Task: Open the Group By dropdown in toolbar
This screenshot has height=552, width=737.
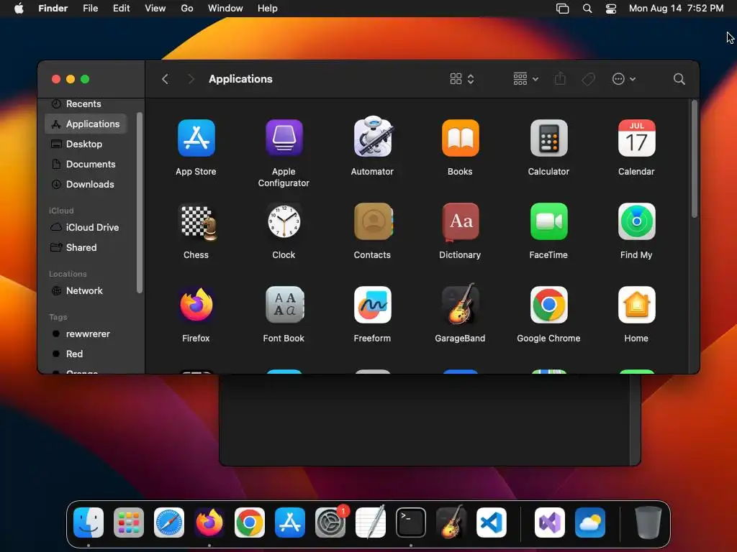Action: 525,79
